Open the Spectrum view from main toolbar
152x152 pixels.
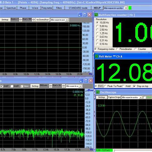pyautogui.click(x=11, y=8)
